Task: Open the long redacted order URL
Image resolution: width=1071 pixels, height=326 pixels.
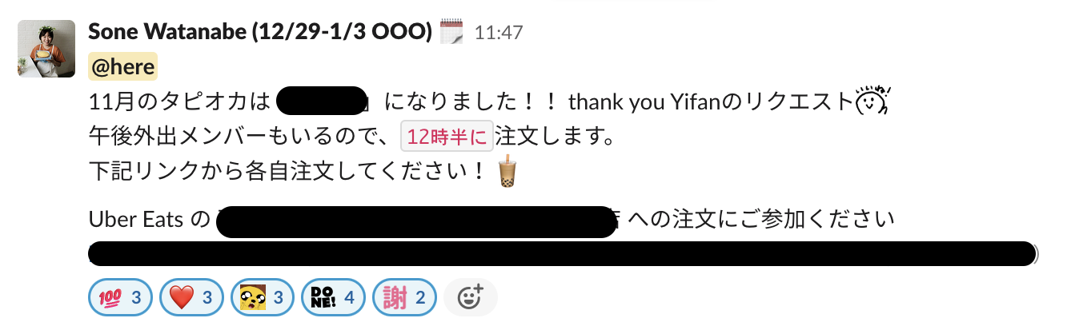Action: tap(562, 254)
